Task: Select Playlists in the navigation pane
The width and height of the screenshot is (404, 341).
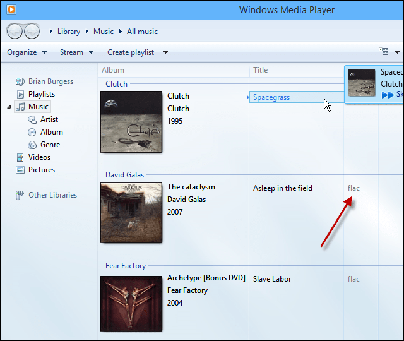Action: click(x=42, y=94)
